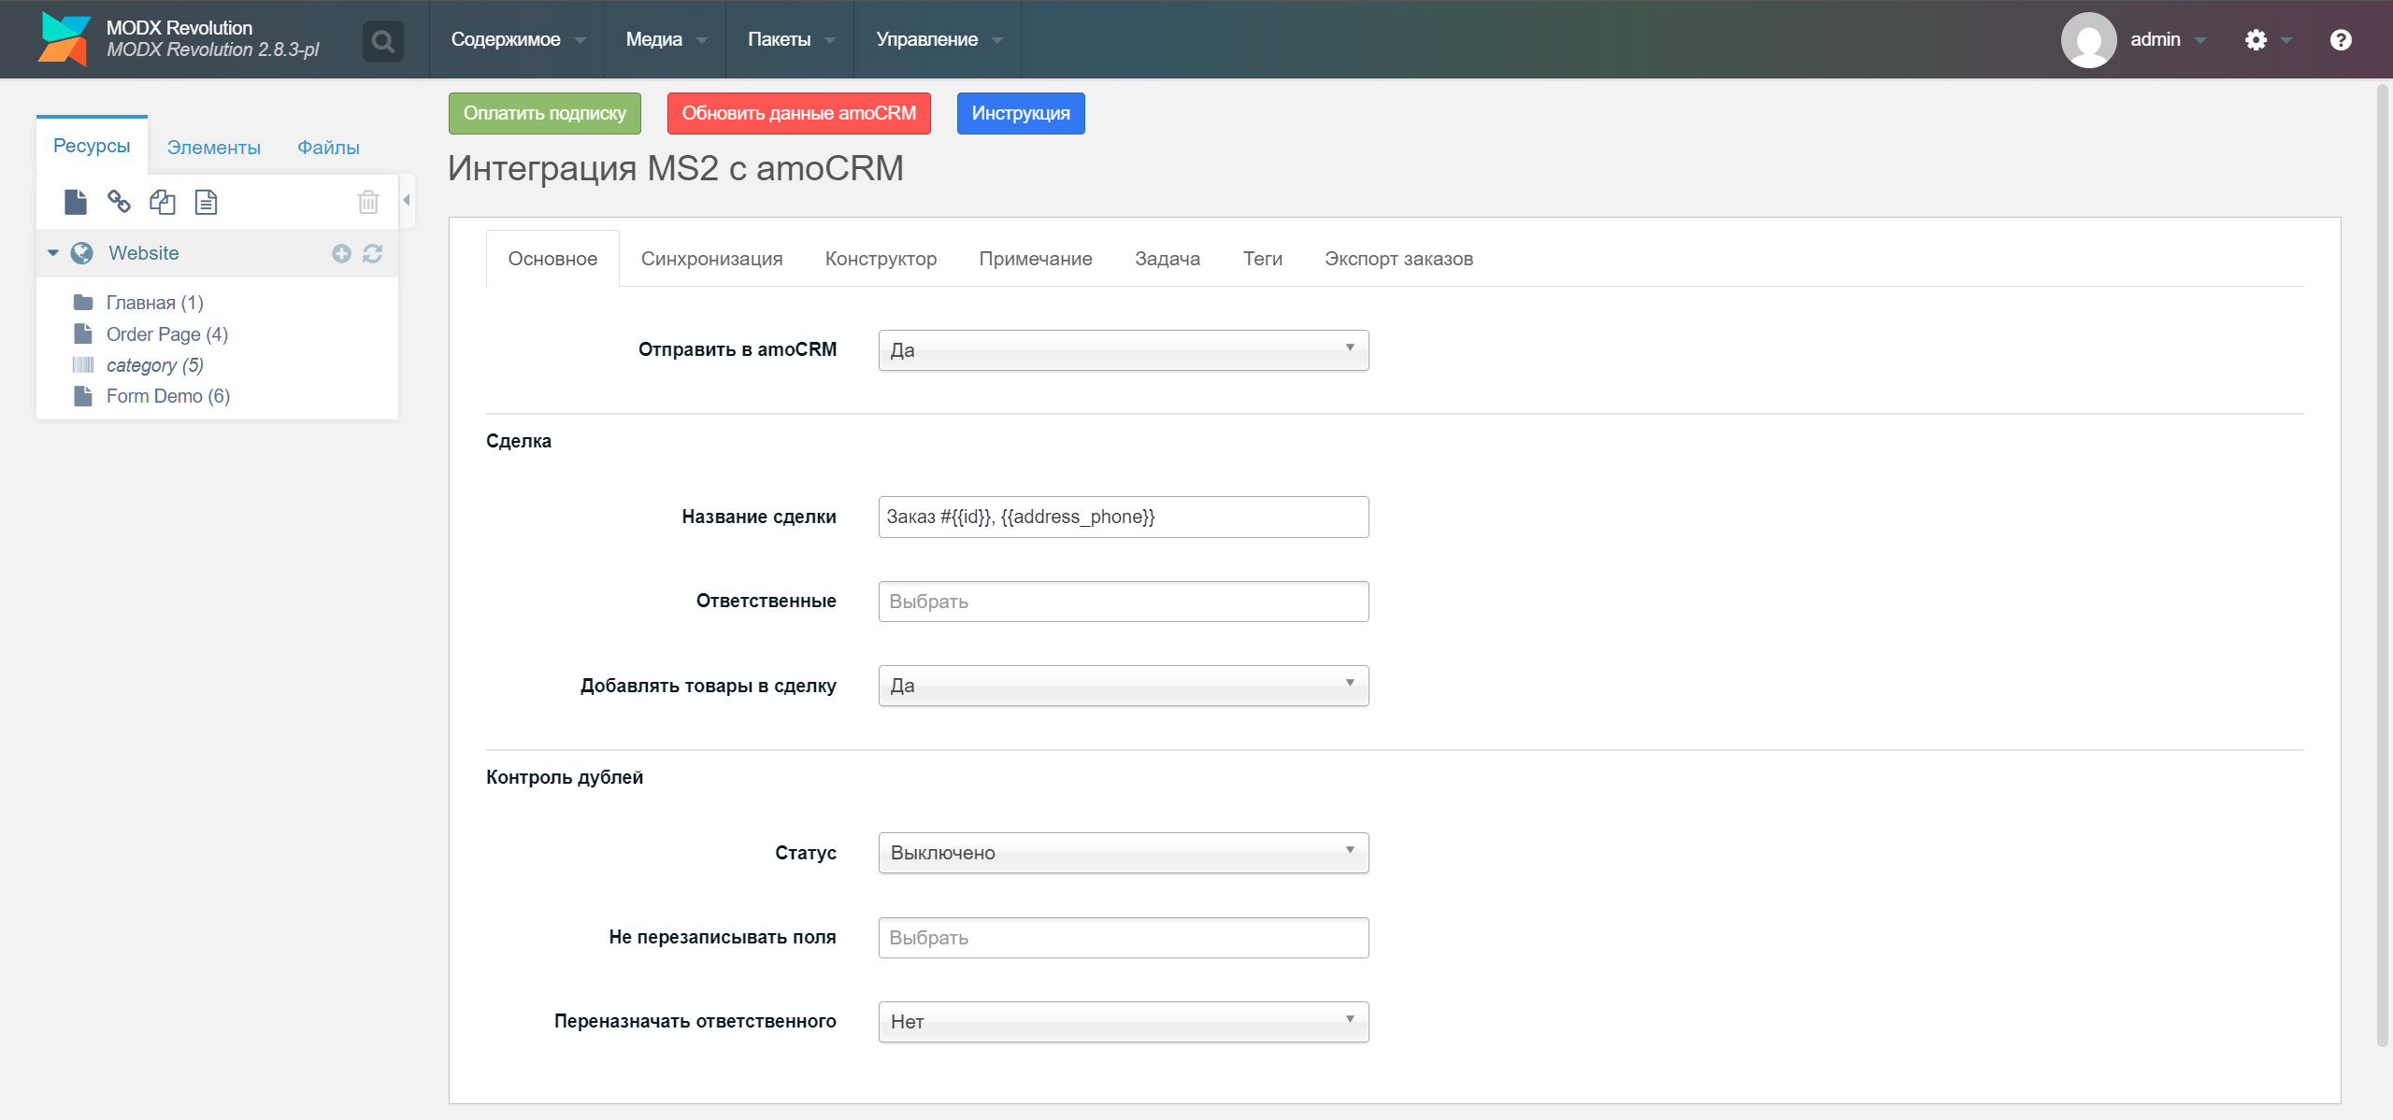Switch to the Экспорт заказов tab

point(1398,259)
